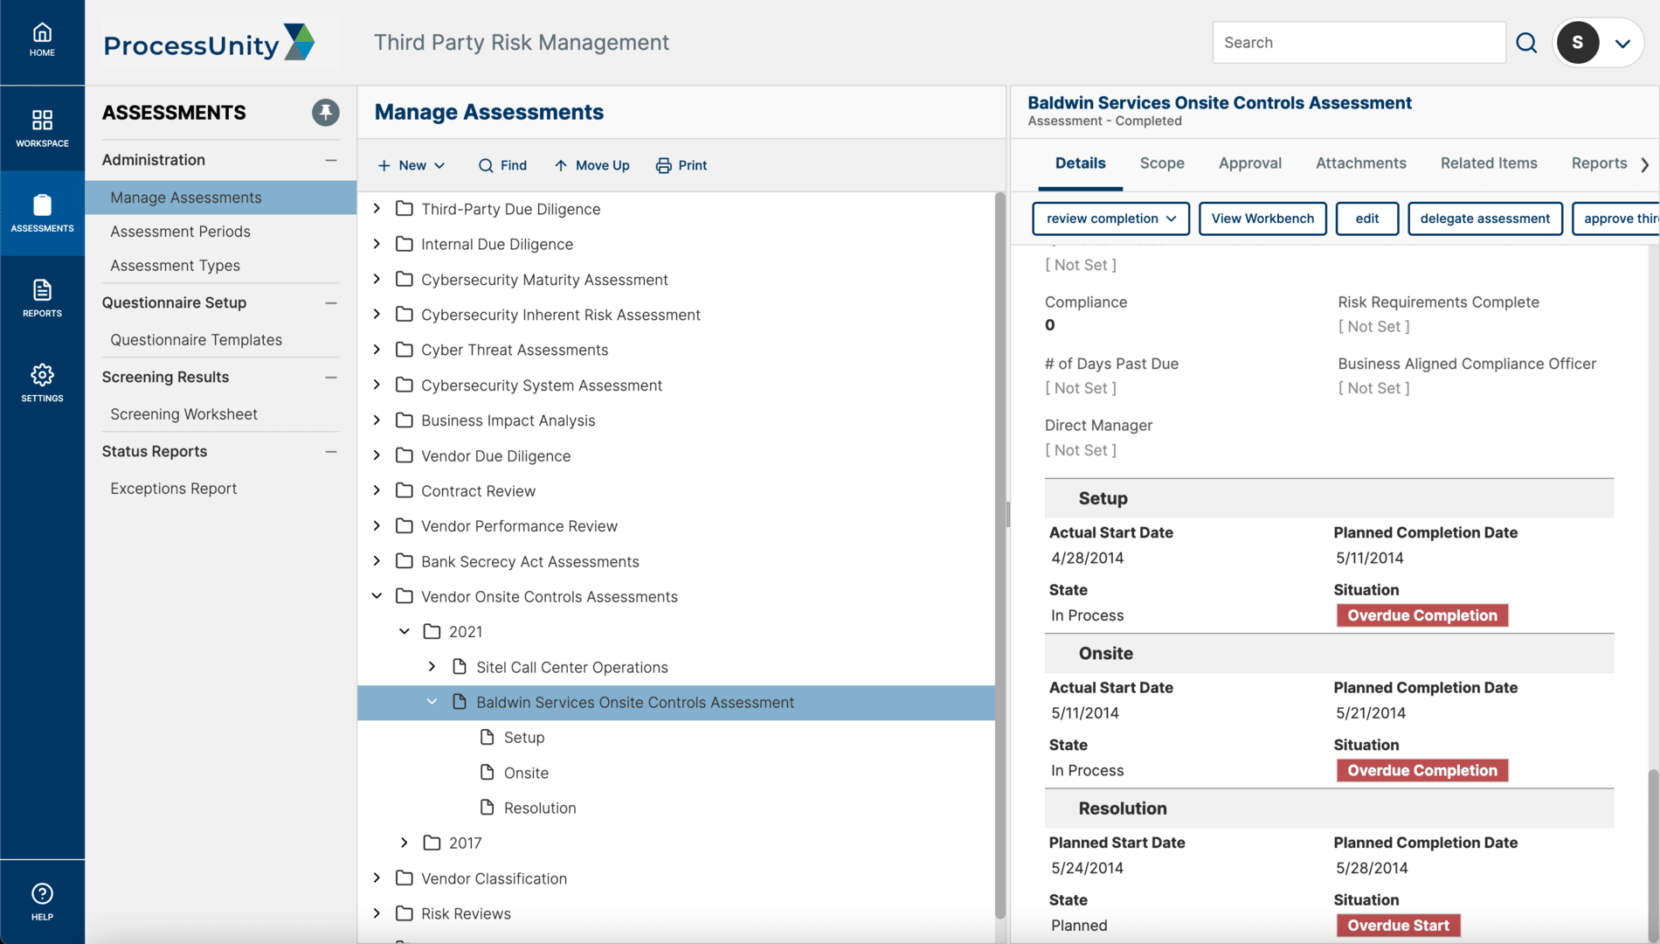This screenshot has height=944, width=1660.
Task: Click inside the Search field
Action: pyautogui.click(x=1359, y=42)
